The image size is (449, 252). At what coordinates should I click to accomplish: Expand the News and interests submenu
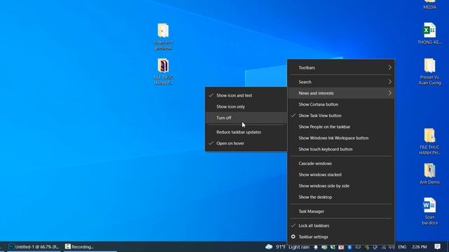click(341, 93)
